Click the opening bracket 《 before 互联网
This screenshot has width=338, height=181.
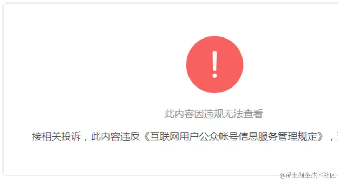(146, 137)
